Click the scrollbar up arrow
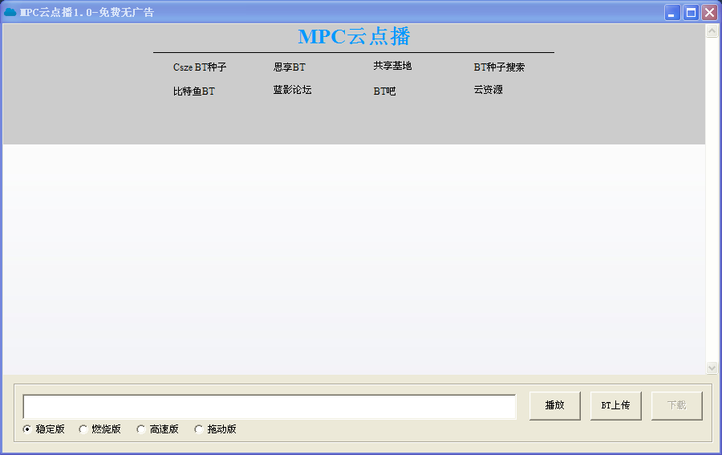722x455 pixels. [712, 31]
